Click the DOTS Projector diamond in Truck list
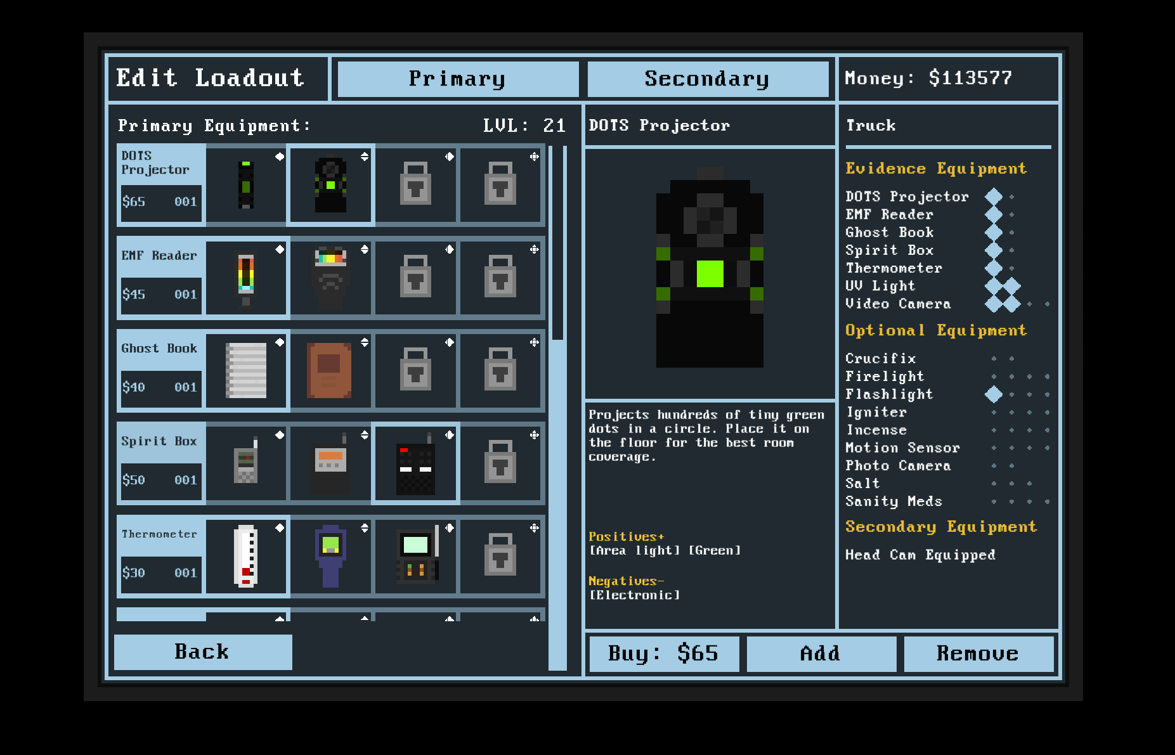The width and height of the screenshot is (1175, 755). pyautogui.click(x=994, y=197)
